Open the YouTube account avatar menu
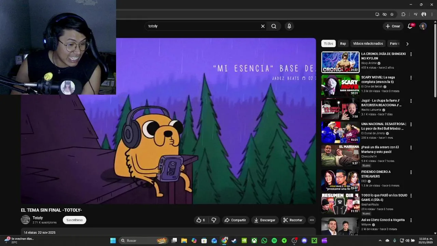Screen dimensions: 437x246 click(x=423, y=26)
